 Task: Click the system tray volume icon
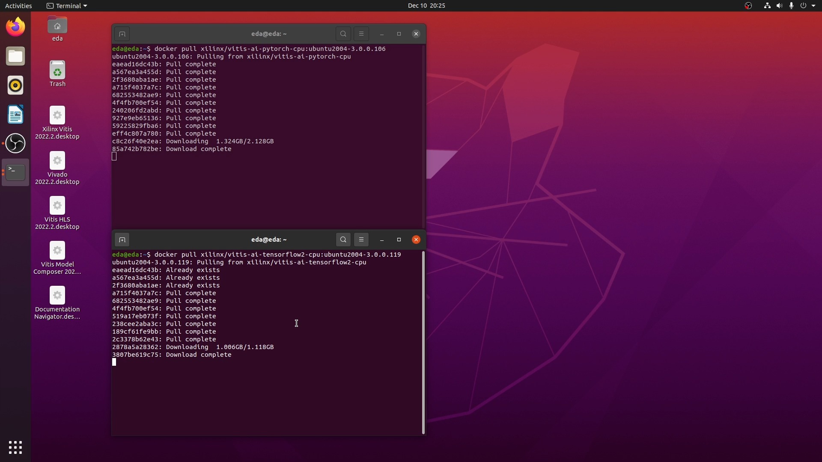point(779,6)
